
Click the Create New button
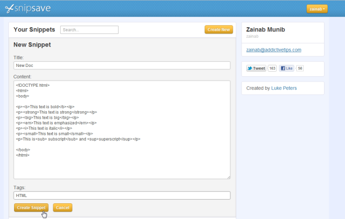pyautogui.click(x=218, y=29)
